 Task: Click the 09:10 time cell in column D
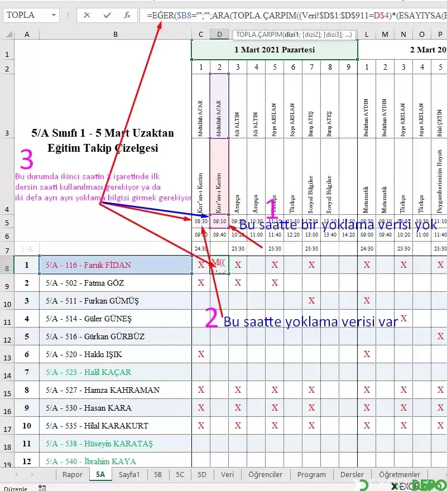[219, 222]
